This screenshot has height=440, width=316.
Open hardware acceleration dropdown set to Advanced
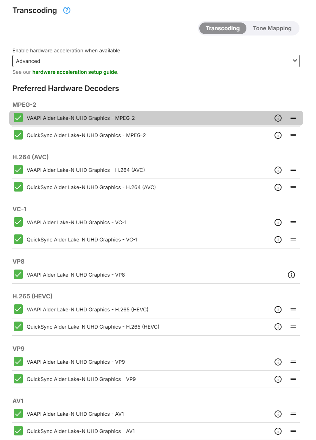(x=156, y=61)
